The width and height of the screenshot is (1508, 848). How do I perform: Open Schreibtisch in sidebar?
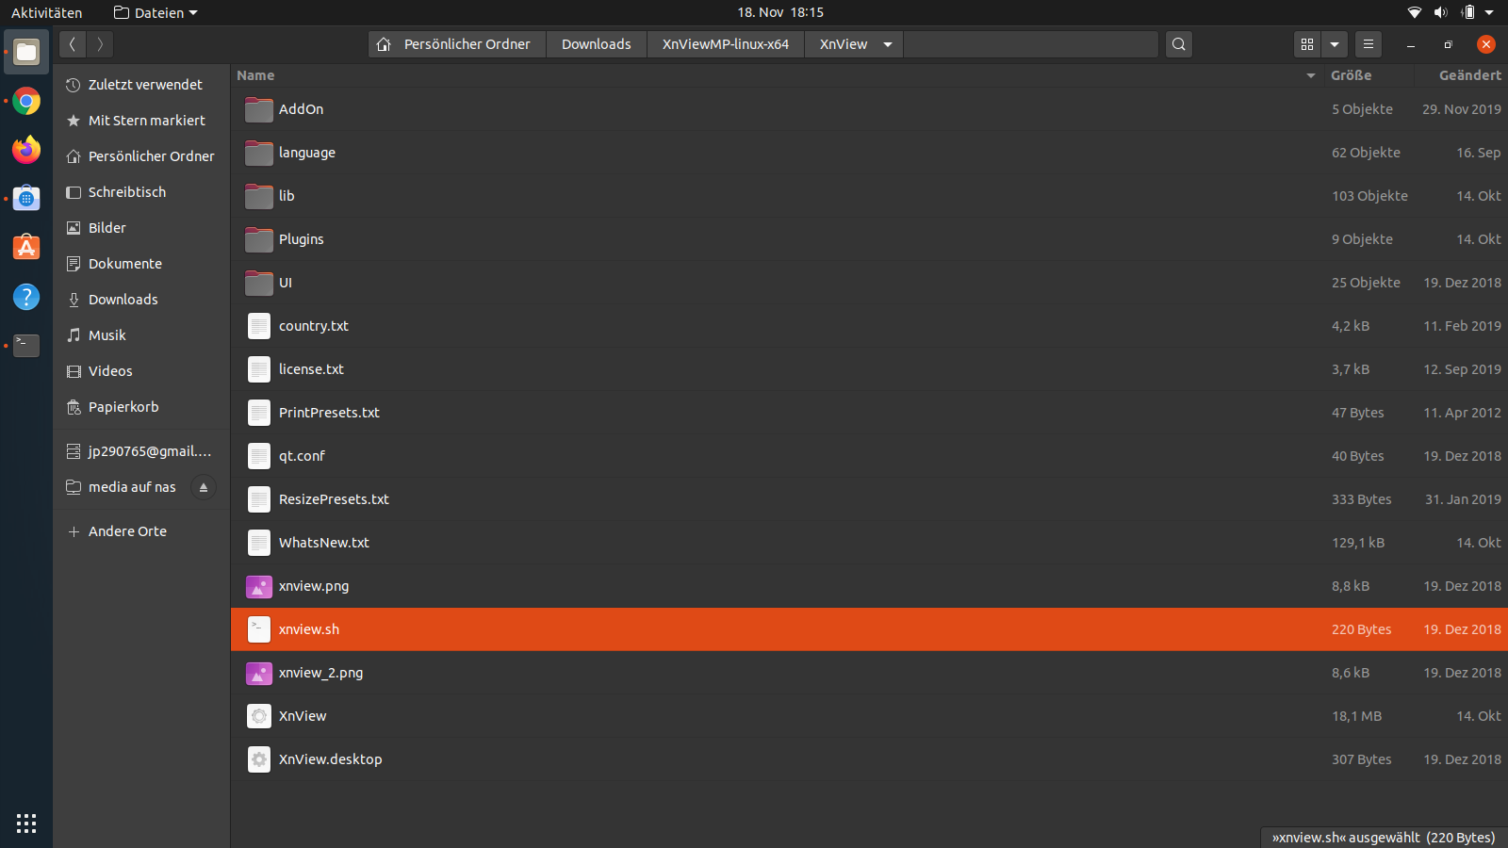(141, 192)
